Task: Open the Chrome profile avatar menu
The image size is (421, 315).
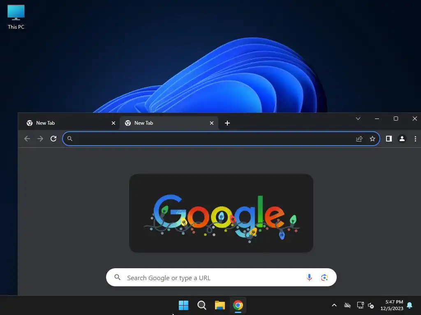Action: (402, 139)
